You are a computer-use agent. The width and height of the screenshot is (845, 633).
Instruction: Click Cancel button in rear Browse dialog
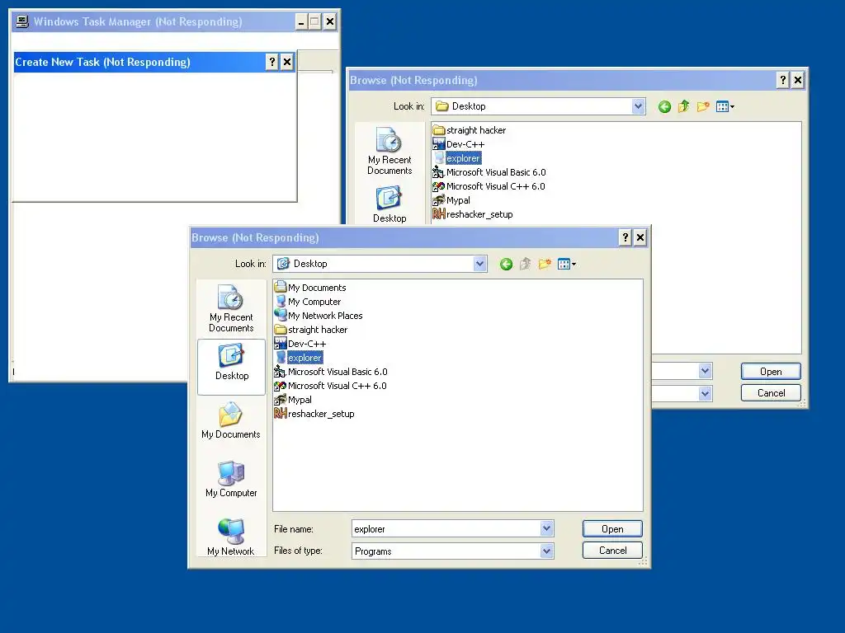[x=771, y=393]
